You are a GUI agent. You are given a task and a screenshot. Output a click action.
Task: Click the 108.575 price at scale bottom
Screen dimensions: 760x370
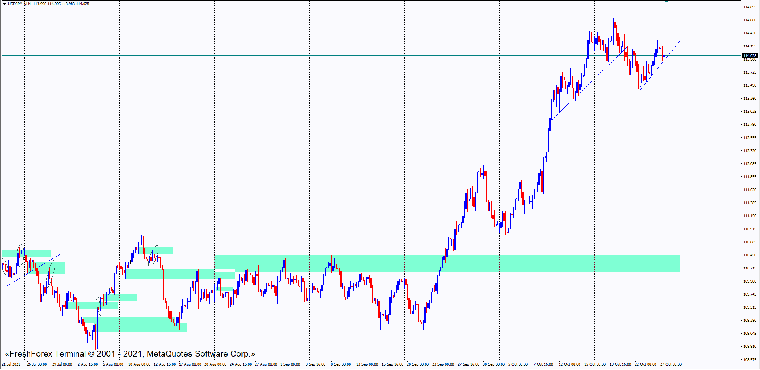tap(750, 360)
